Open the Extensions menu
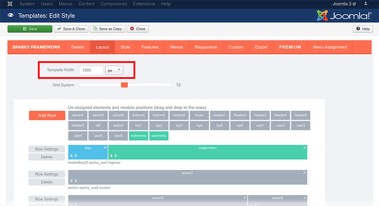The height and width of the screenshot is (206, 379). (x=144, y=4)
